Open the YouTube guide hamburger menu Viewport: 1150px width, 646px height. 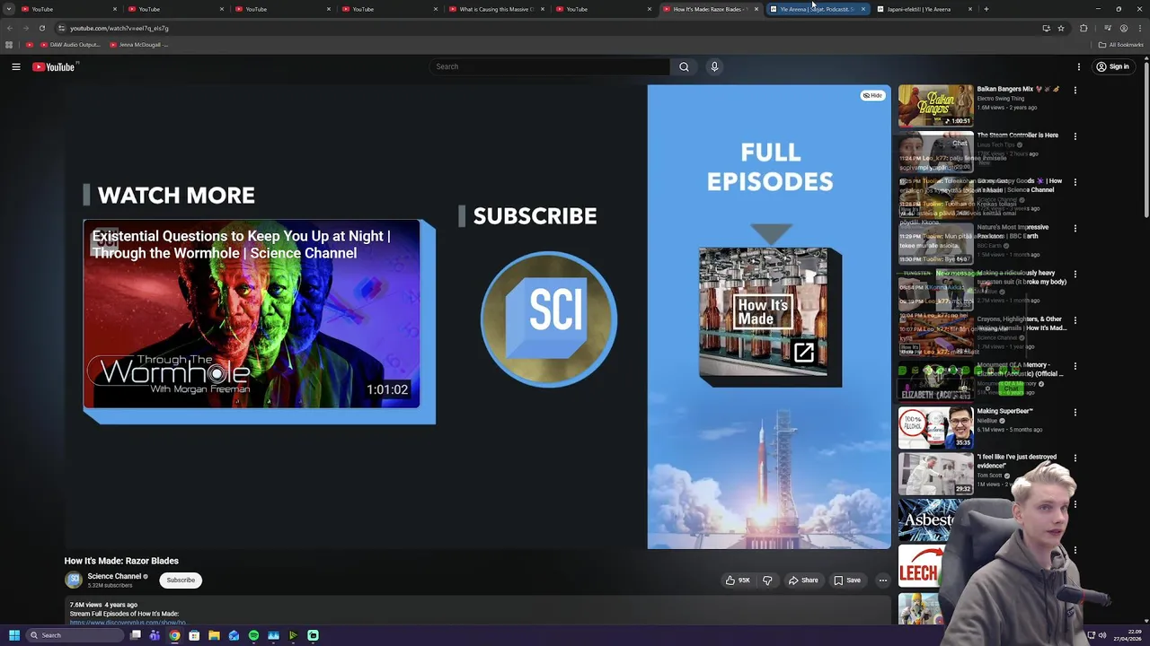[x=15, y=66]
